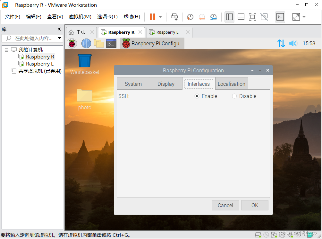Click the hard disk status bar icon
The width and height of the screenshot is (322, 239).
coord(258,235)
